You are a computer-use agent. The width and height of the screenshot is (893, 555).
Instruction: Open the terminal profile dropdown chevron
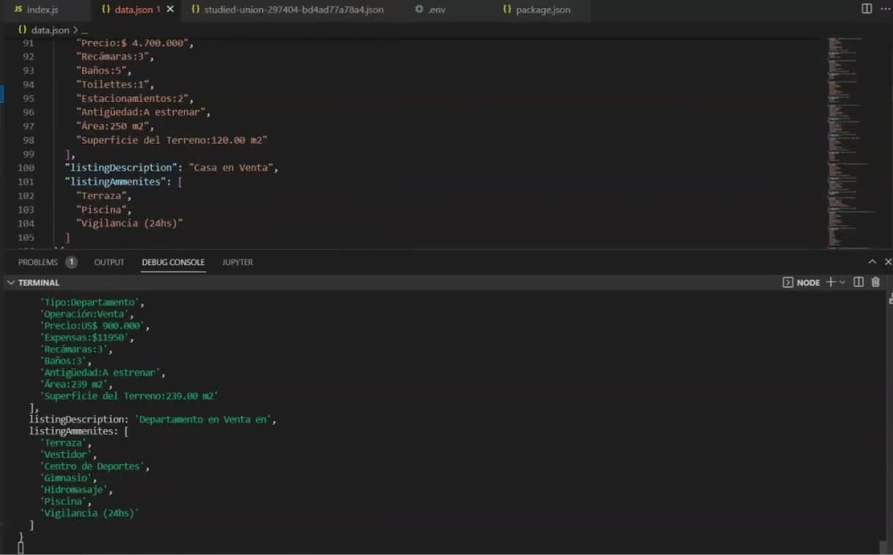pyautogui.click(x=843, y=282)
